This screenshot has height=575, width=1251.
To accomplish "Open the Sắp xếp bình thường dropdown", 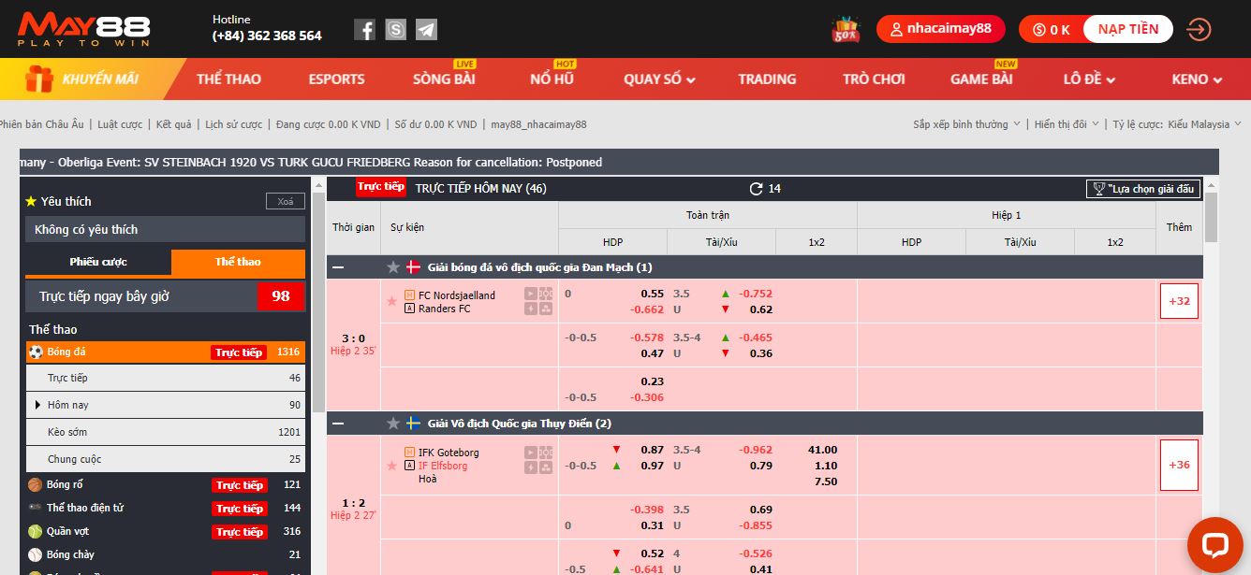I will pyautogui.click(x=965, y=124).
